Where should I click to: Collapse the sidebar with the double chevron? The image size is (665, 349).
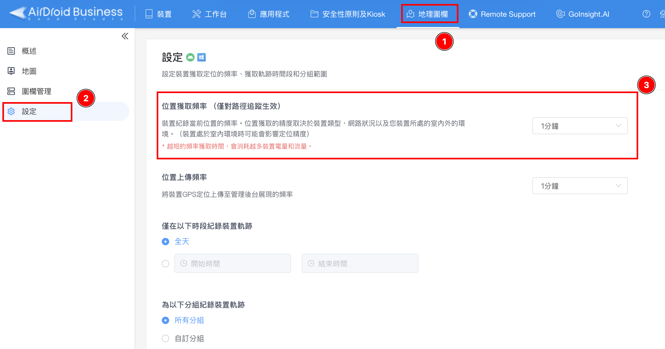pos(125,36)
